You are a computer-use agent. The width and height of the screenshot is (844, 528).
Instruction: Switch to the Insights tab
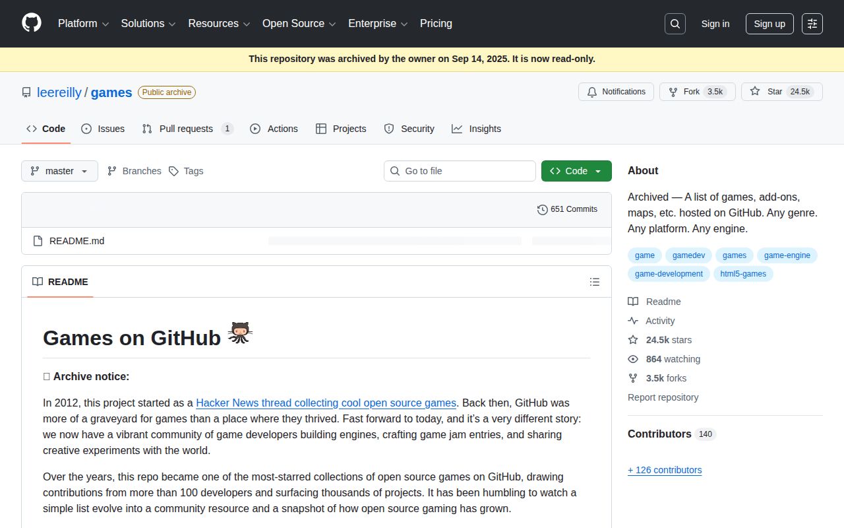477,129
